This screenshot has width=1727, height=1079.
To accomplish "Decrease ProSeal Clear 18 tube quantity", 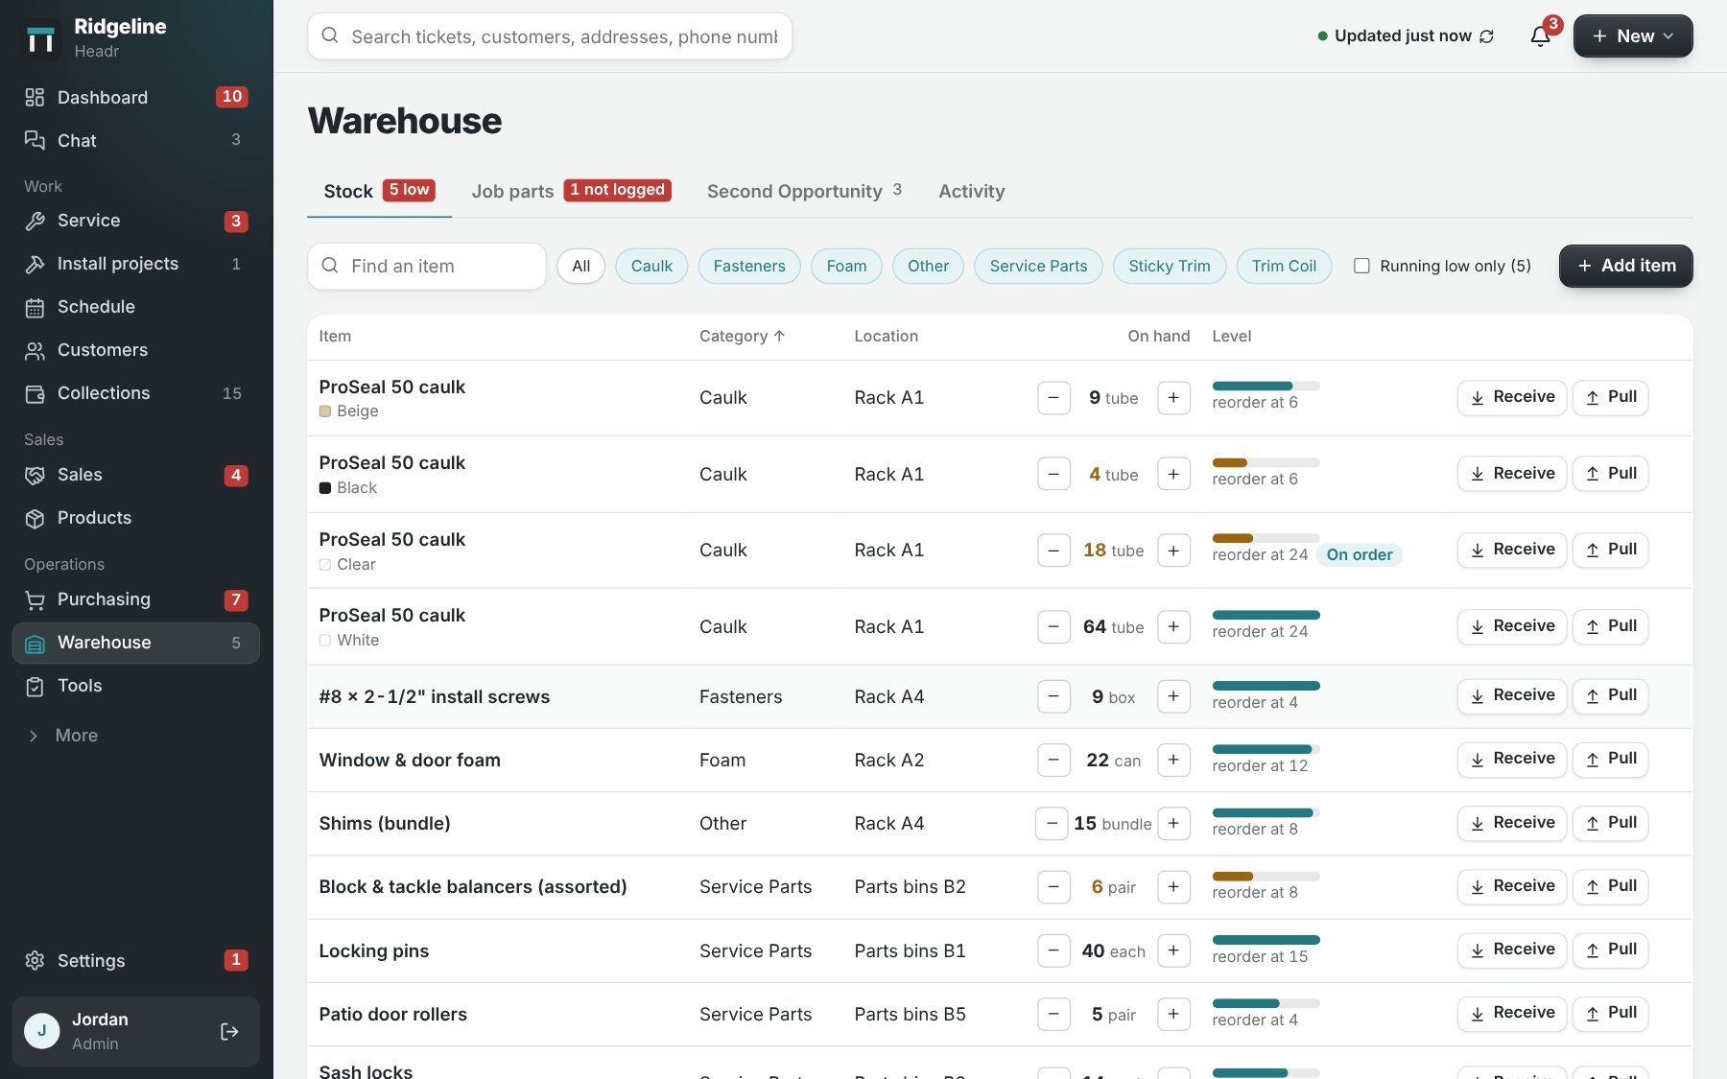I will 1053,551.
